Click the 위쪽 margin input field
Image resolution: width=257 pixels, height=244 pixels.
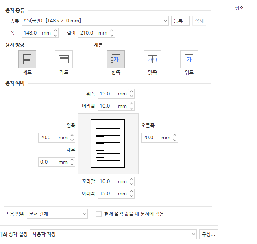[x=113, y=94]
